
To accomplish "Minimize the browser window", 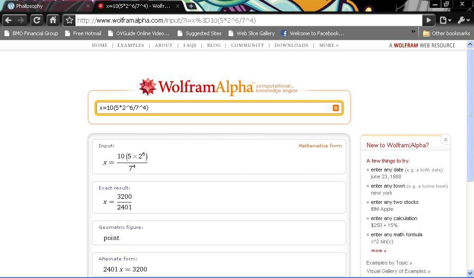I will 435,4.
